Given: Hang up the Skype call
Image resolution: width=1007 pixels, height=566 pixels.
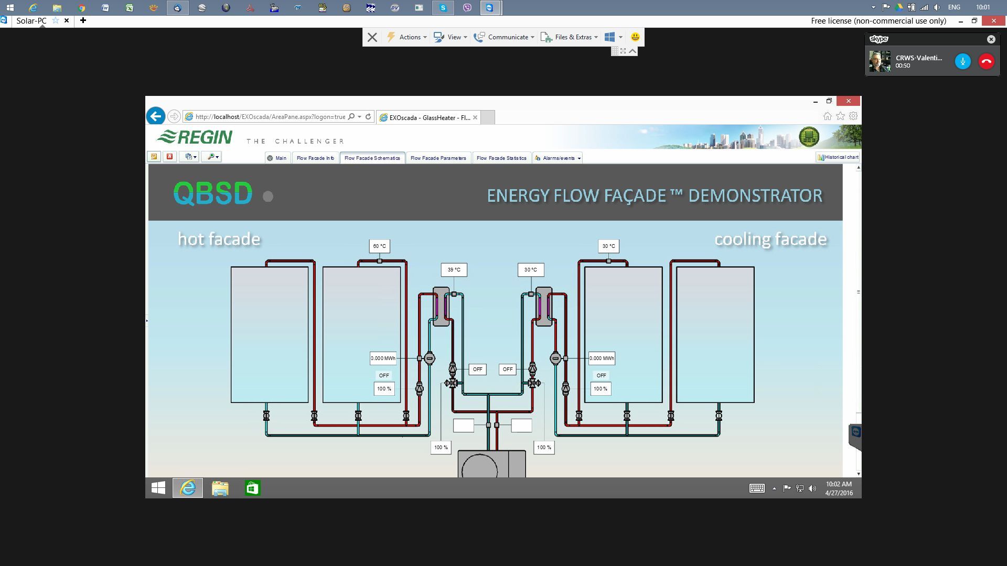Looking at the screenshot, I should coord(987,61).
